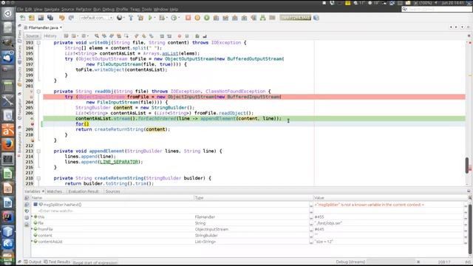This screenshot has width=473, height=266.
Task: Open the browser globe dropdown arrow
Action: [x=125, y=18]
